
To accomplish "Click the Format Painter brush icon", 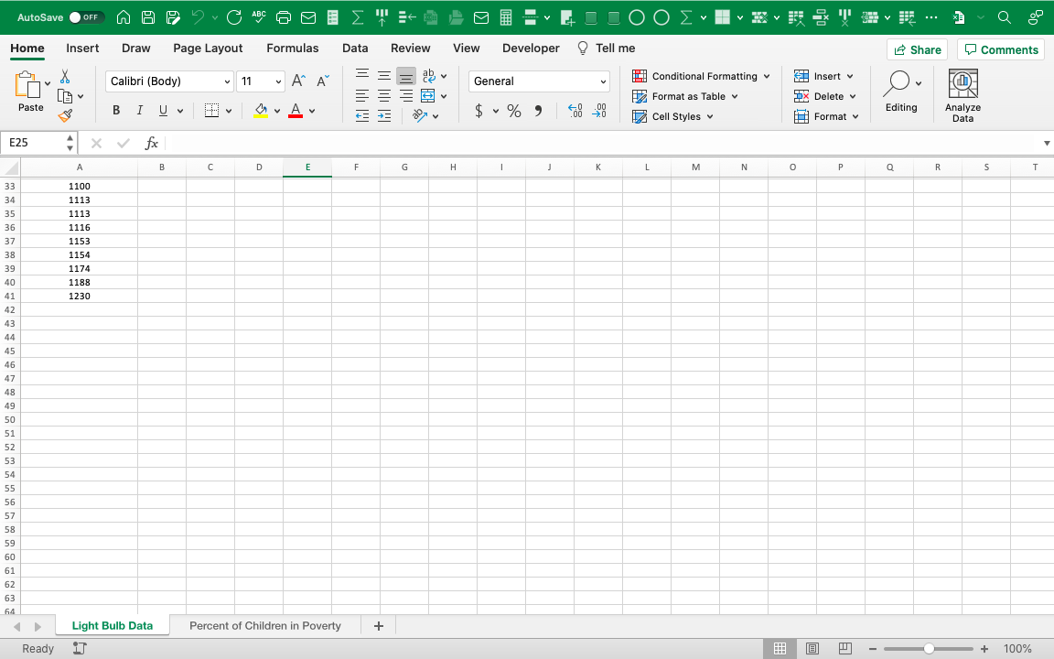I will click(65, 116).
